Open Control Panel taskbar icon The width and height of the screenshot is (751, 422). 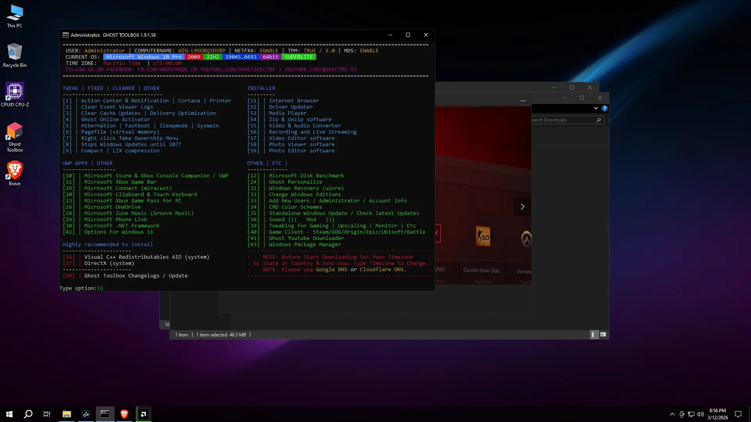click(x=86, y=414)
